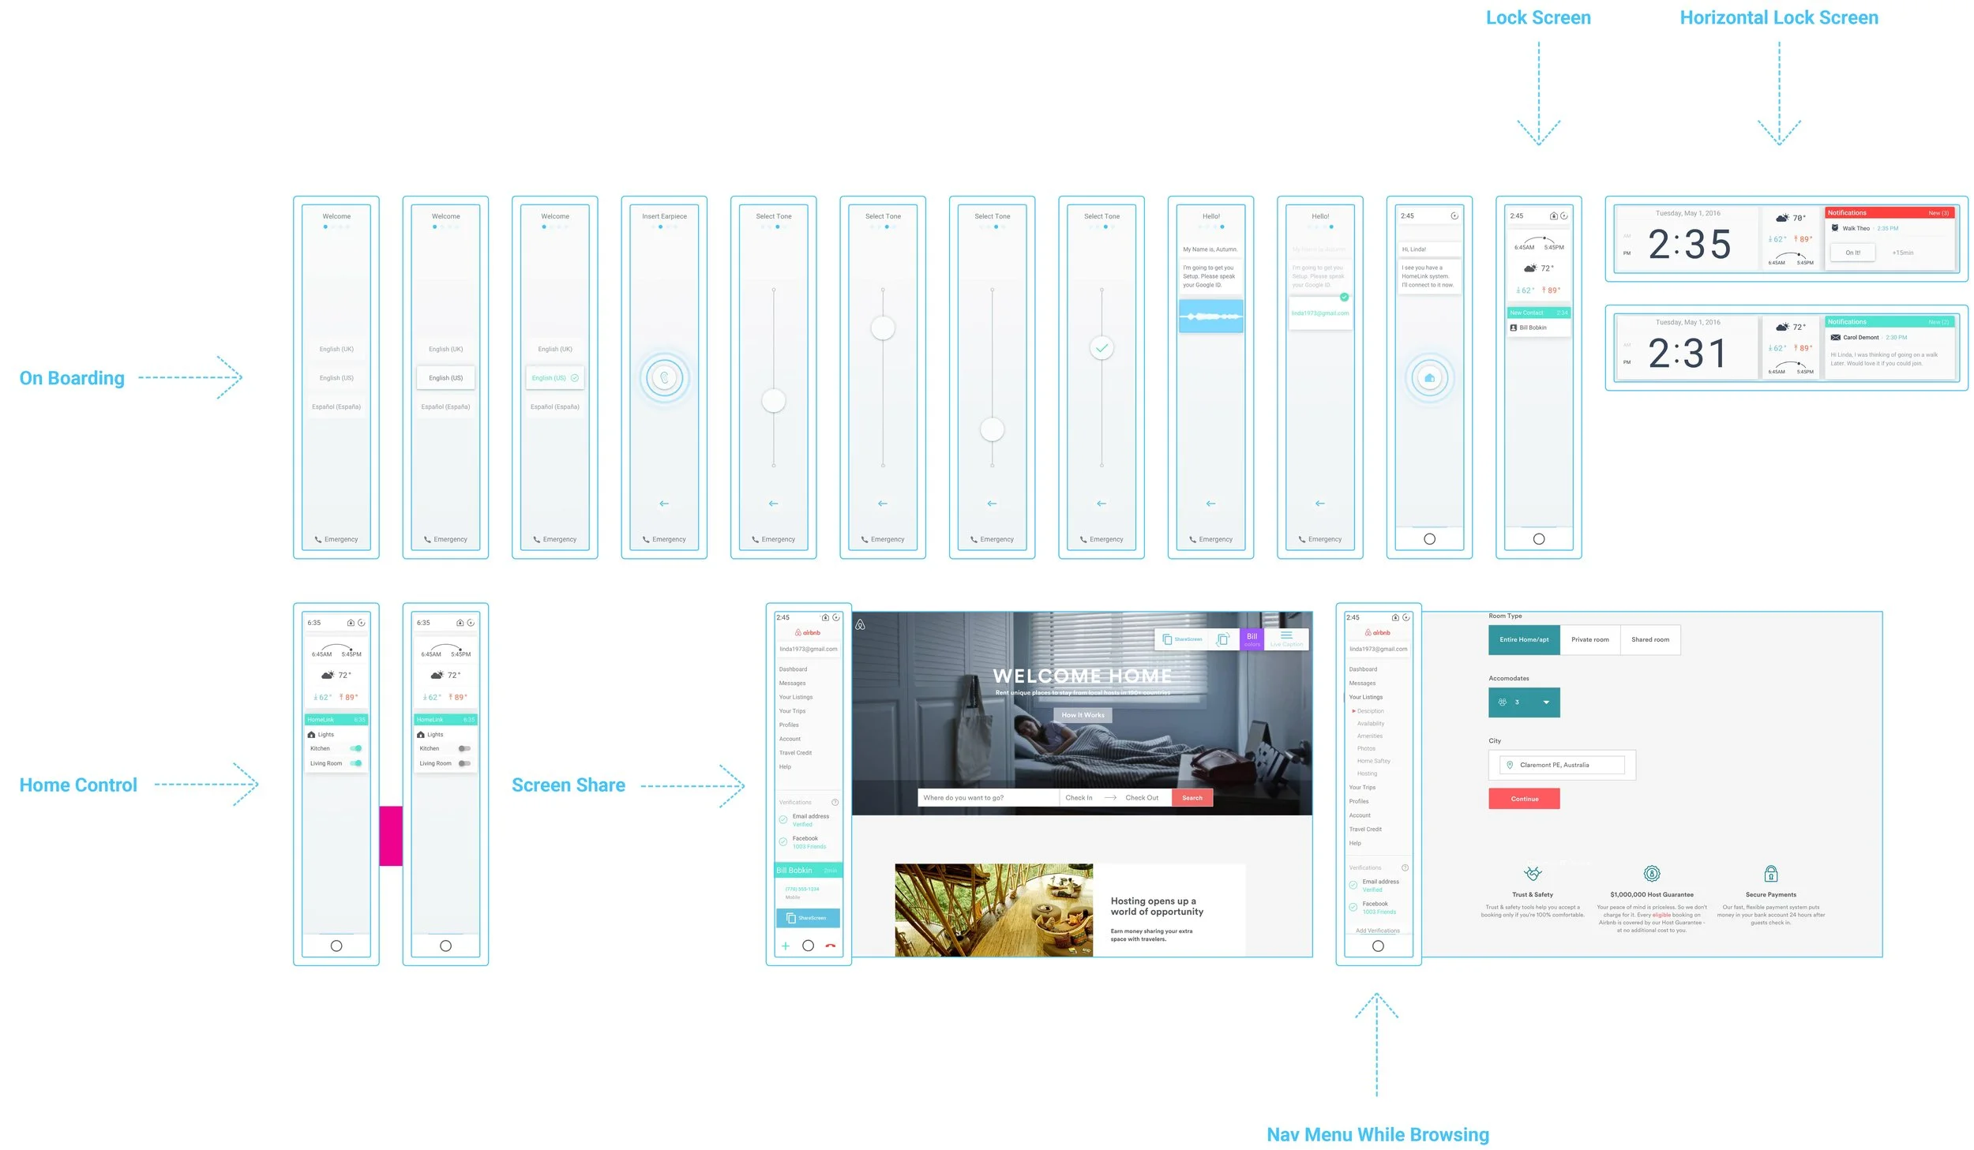Tap the On It! notification button
The height and width of the screenshot is (1150, 1974).
click(1852, 253)
